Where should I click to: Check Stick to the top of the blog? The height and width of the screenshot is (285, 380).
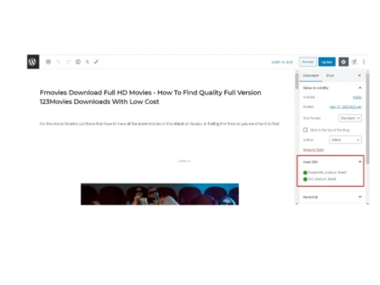point(306,130)
